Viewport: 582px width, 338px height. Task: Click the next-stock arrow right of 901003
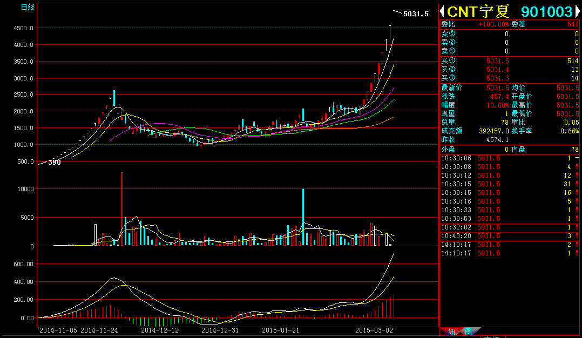[x=578, y=11]
